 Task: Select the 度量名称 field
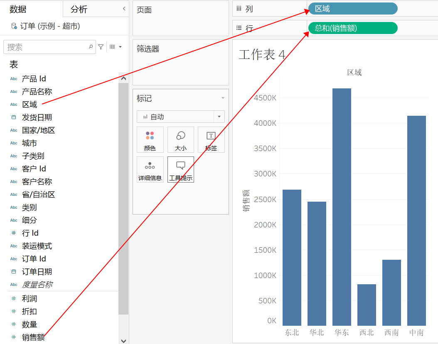click(37, 285)
